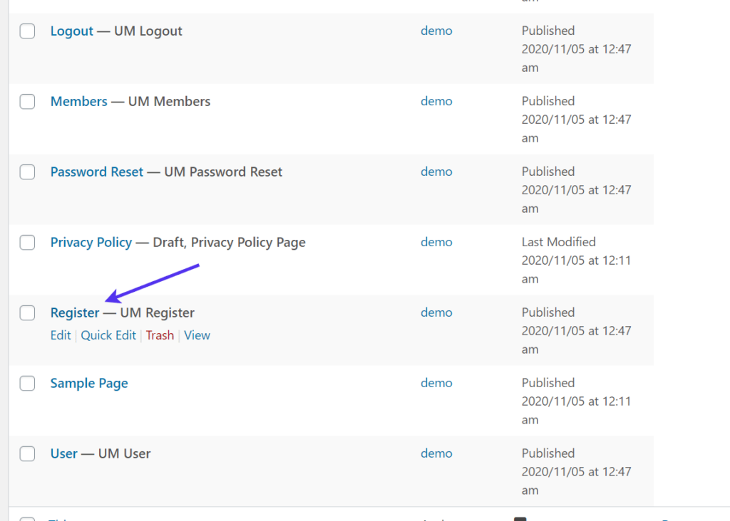Check the Logout page checkbox

pyautogui.click(x=27, y=31)
